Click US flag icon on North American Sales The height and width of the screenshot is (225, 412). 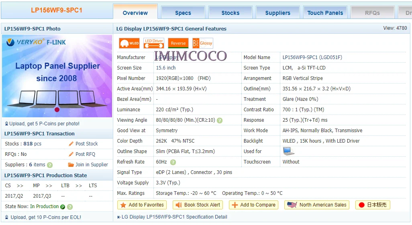coord(292,205)
